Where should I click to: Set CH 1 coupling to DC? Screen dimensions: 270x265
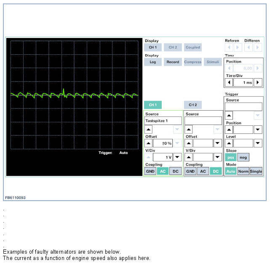point(176,171)
